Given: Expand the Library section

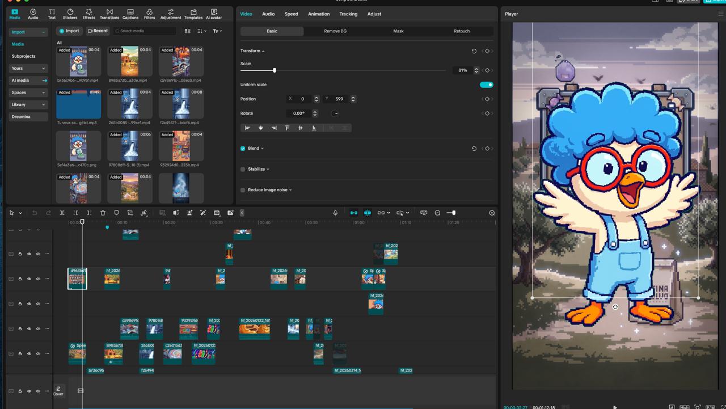Looking at the screenshot, I should [x=44, y=105].
